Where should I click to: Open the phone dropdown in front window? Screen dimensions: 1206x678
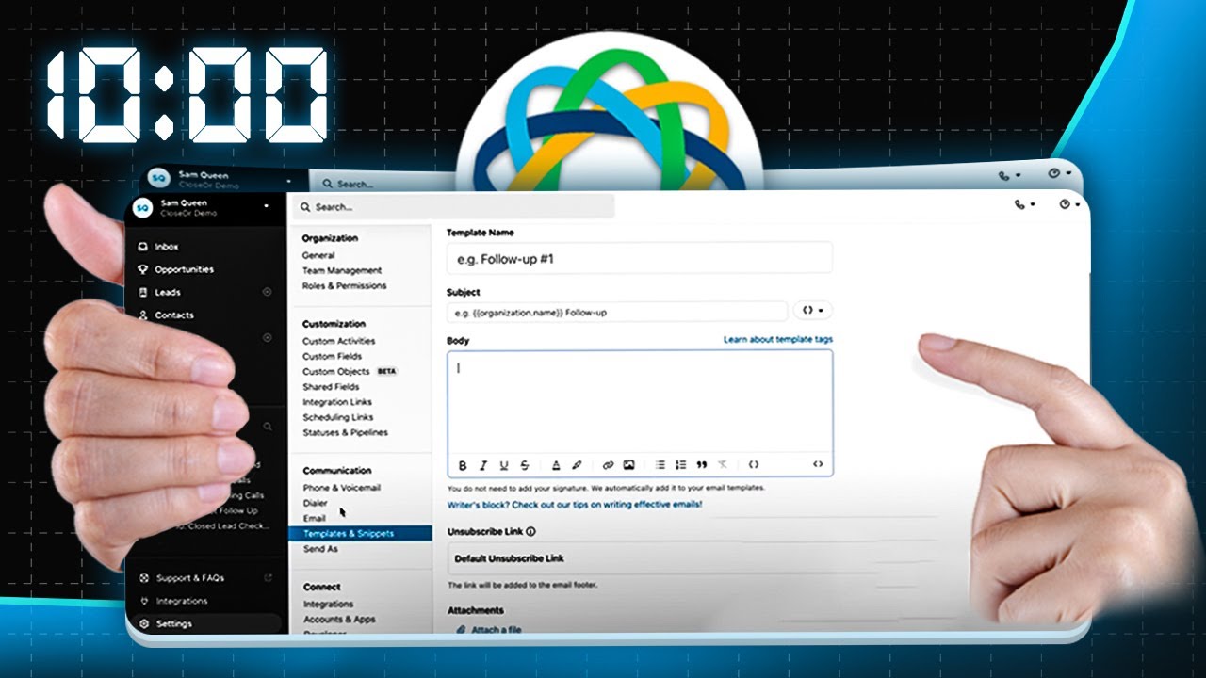(1024, 204)
